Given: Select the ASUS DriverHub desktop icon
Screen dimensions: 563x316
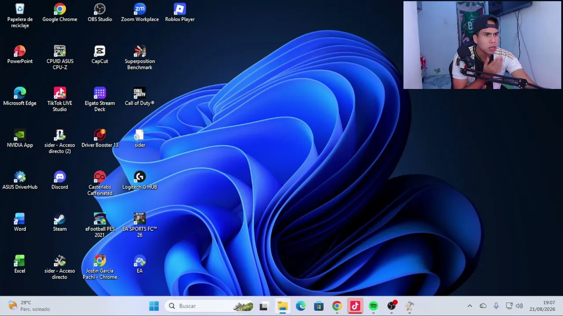Looking at the screenshot, I should coord(20,180).
